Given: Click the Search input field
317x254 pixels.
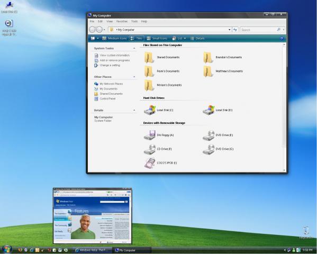Looking at the screenshot, I should point(258,30).
